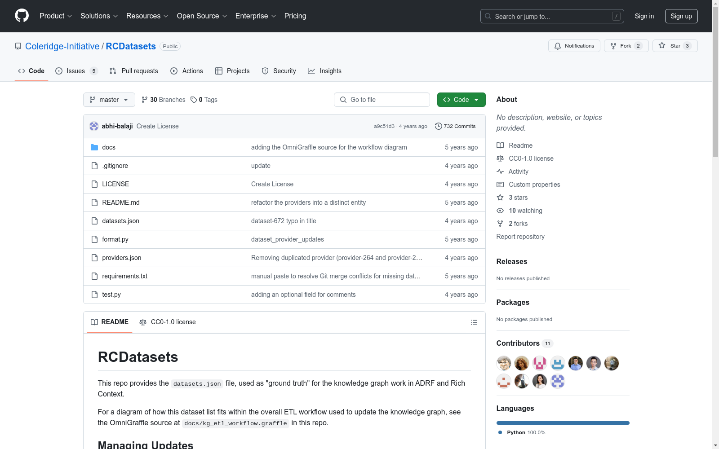The image size is (719, 449).
Task: Click the test.py file icon
Action: pyautogui.click(x=94, y=295)
